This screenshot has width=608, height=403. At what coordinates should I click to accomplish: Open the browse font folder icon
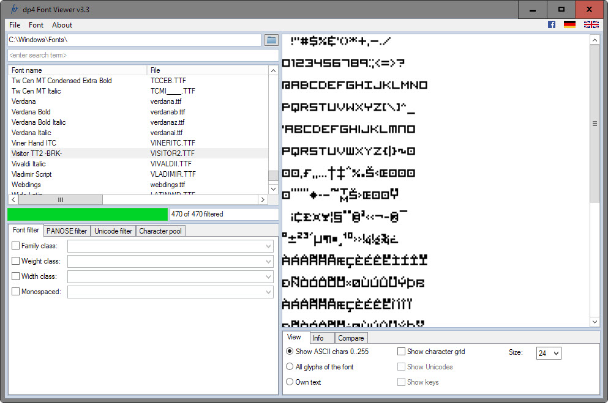click(x=271, y=40)
